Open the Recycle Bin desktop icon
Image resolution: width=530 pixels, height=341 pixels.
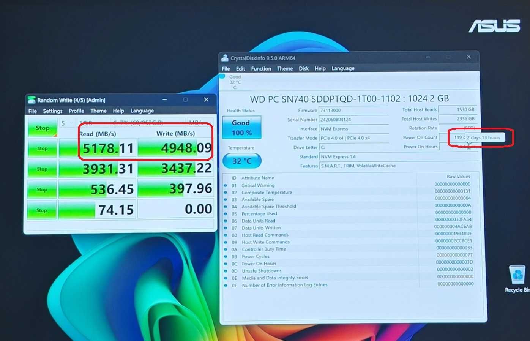pyautogui.click(x=517, y=279)
